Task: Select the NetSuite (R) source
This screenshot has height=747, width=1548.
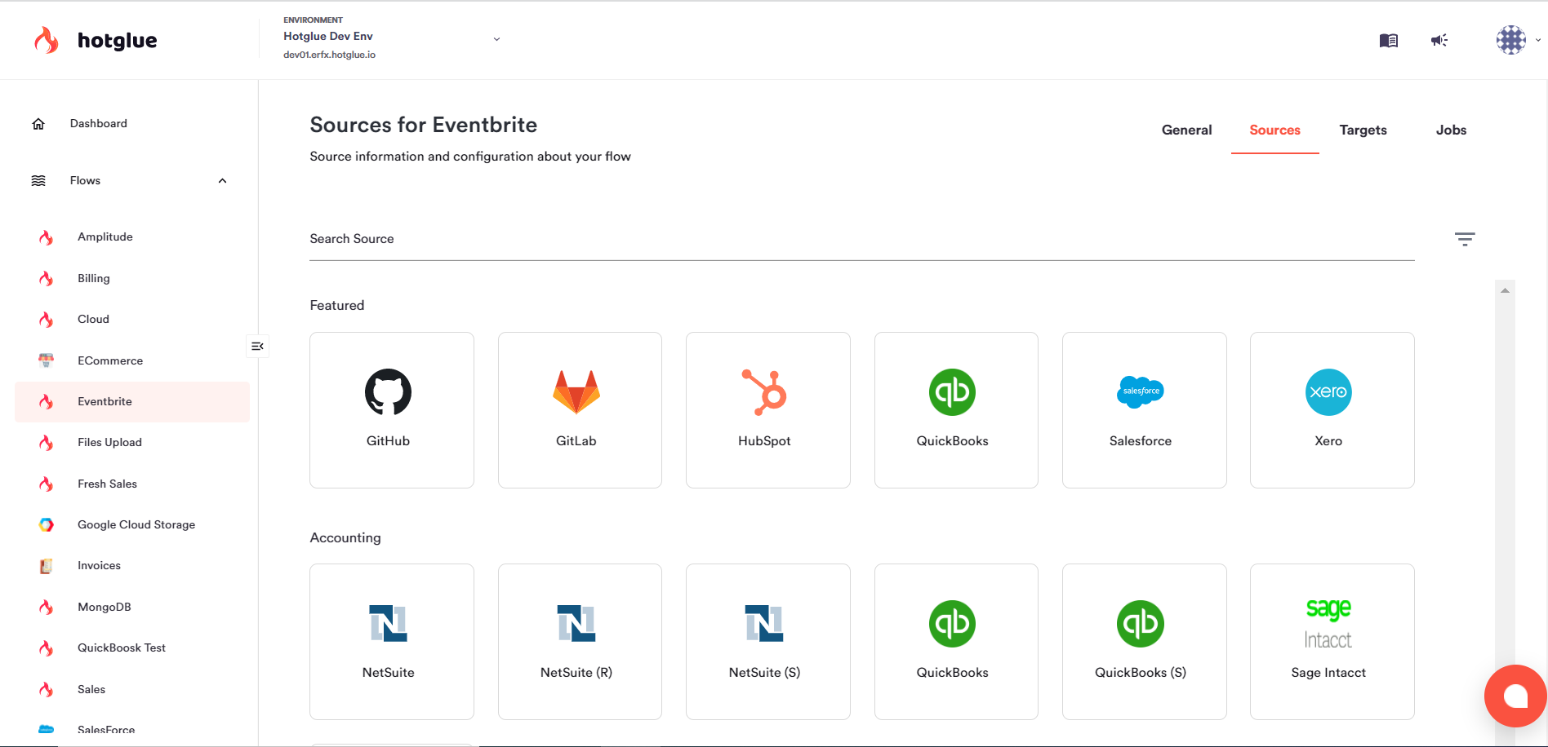Action: [580, 642]
